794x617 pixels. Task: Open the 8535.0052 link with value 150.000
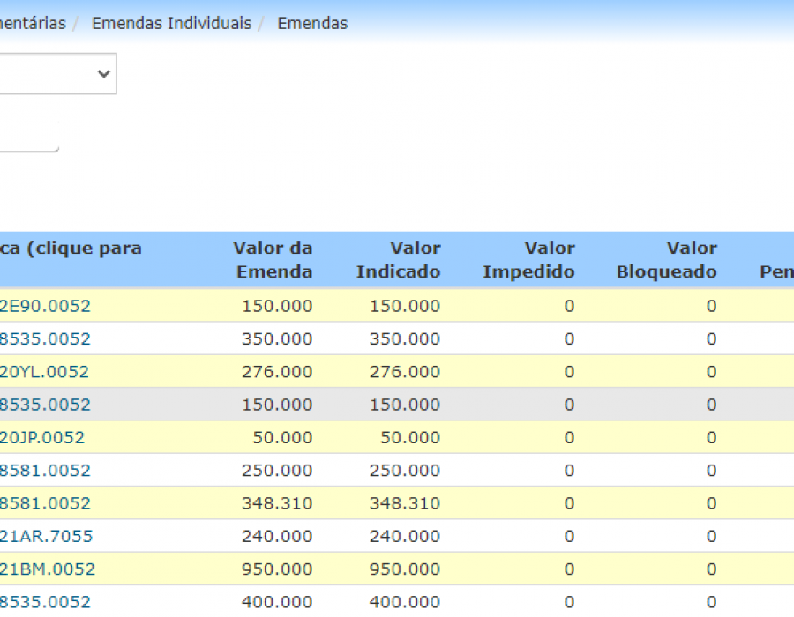(45, 405)
